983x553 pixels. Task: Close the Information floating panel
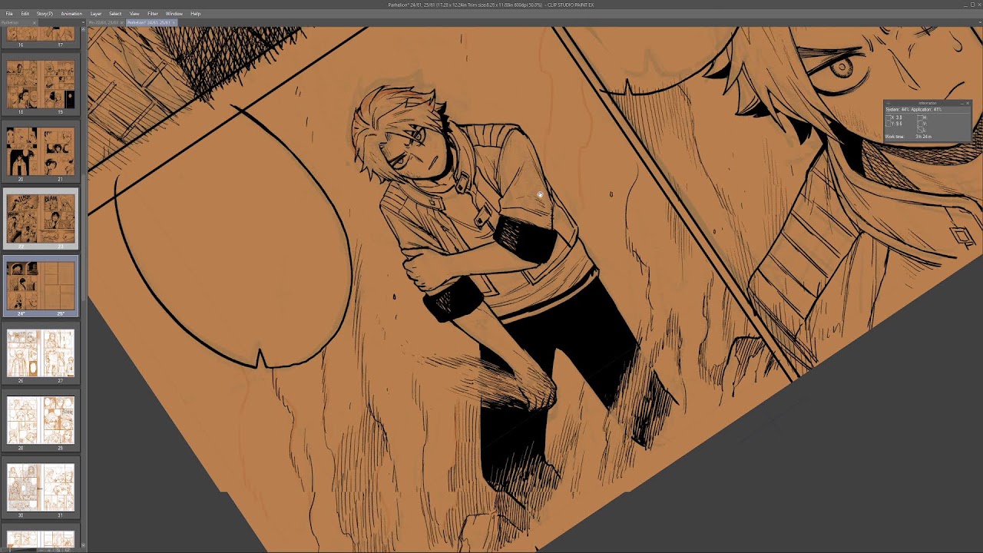968,103
